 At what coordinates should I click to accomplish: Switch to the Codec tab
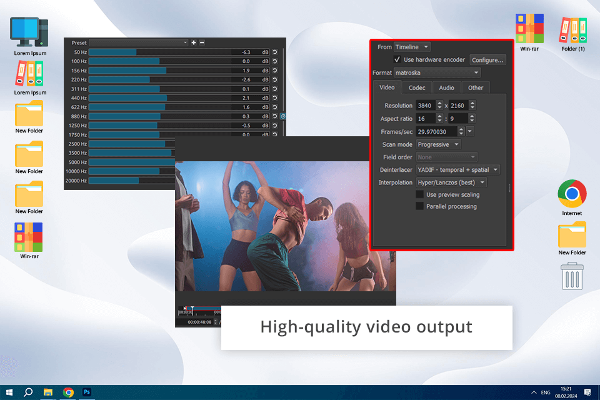tap(417, 87)
